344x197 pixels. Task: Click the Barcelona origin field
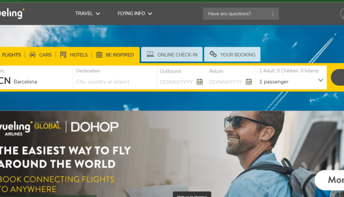pyautogui.click(x=36, y=77)
